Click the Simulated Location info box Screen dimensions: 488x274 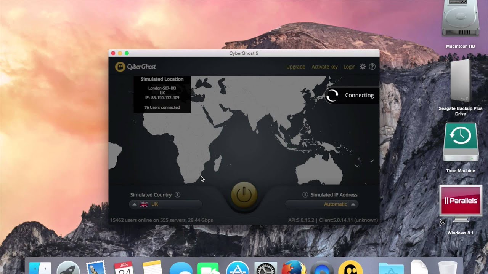[x=162, y=94]
